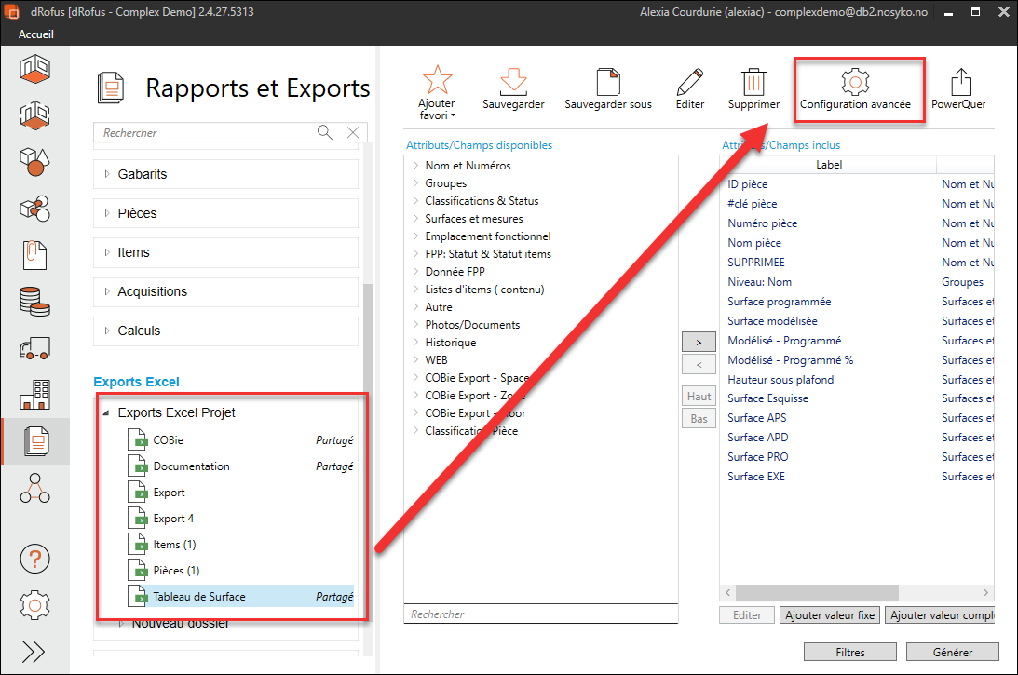
Task: Expand the Surfaces et mesures attribute group
Action: click(415, 219)
